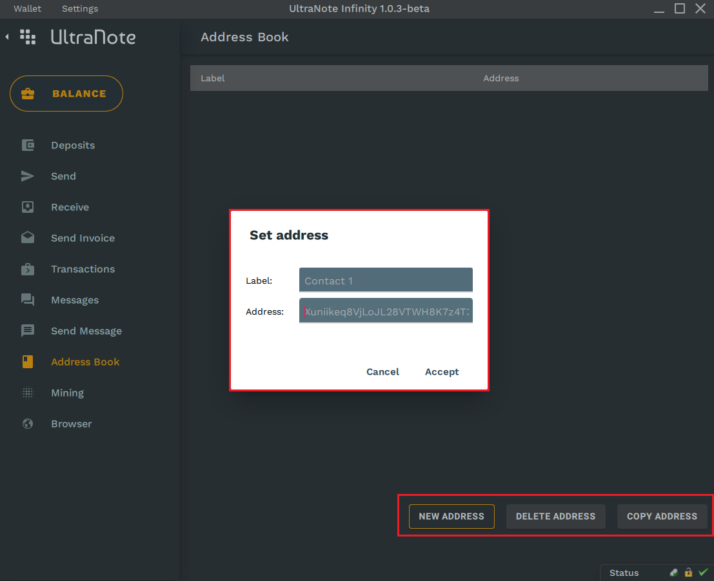Check the network connection plug icon
Image resolution: width=714 pixels, height=581 pixels.
(x=673, y=573)
